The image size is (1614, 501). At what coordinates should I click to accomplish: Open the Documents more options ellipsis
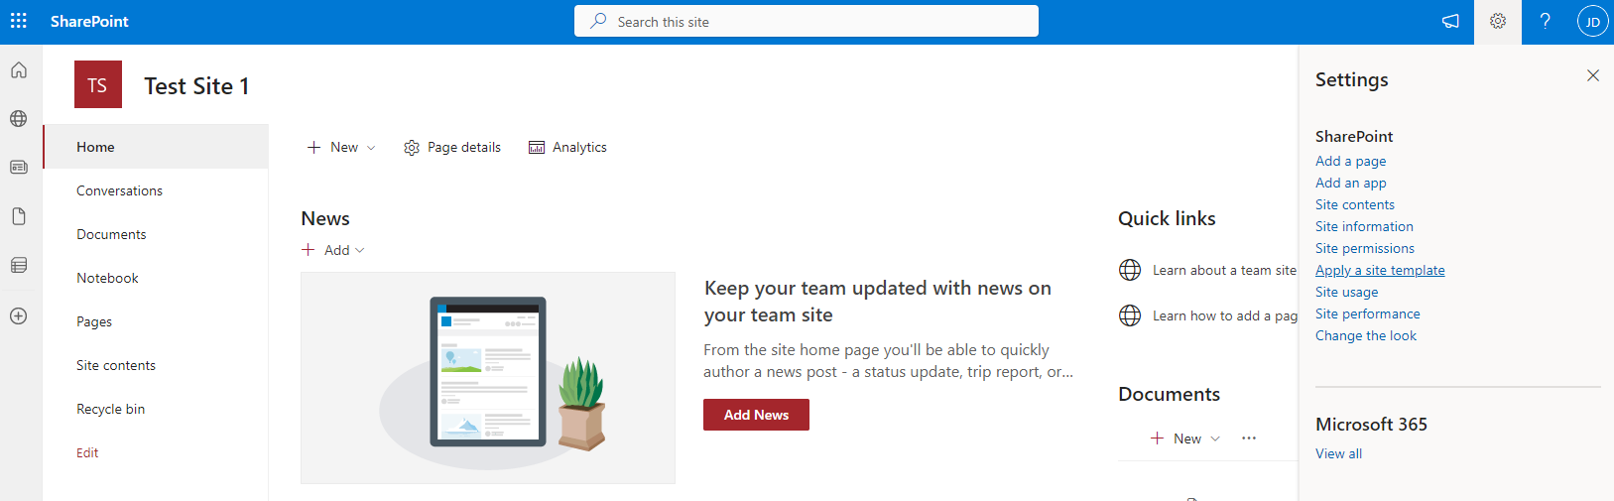tap(1249, 438)
